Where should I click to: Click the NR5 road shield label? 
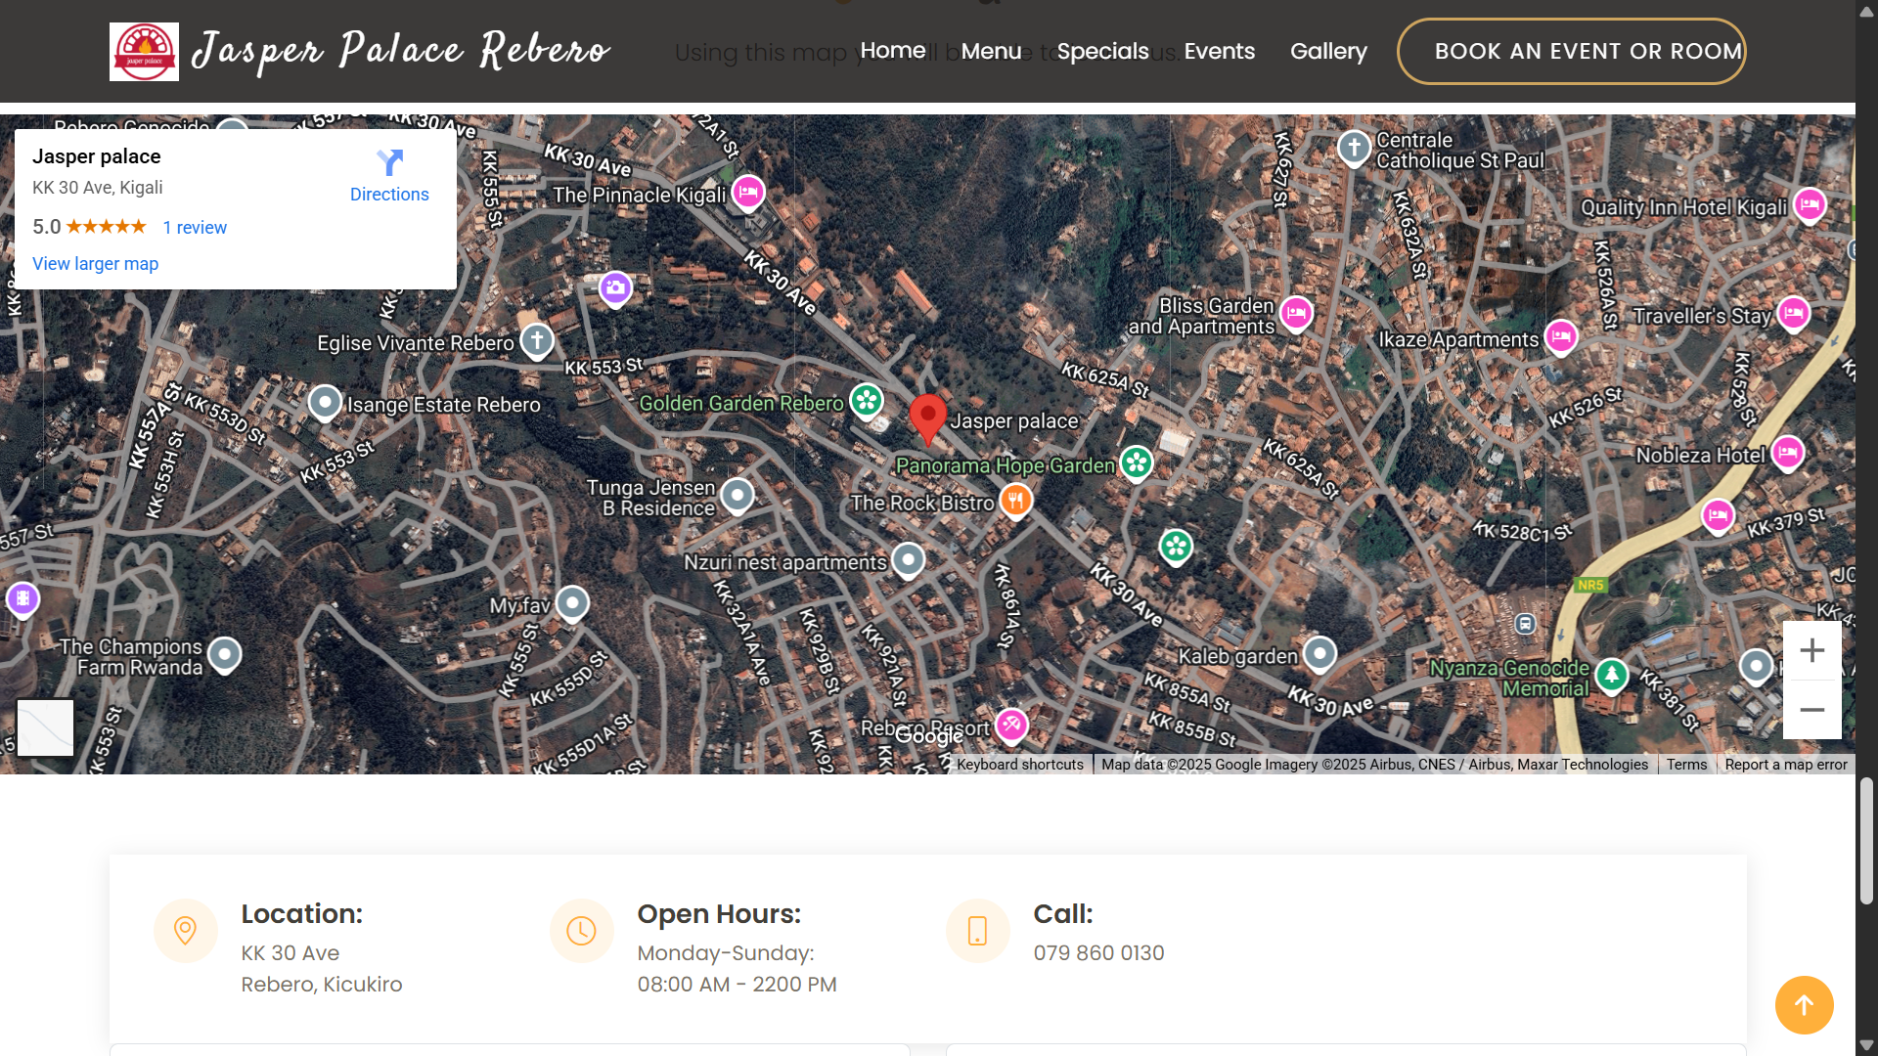pyautogui.click(x=1590, y=586)
